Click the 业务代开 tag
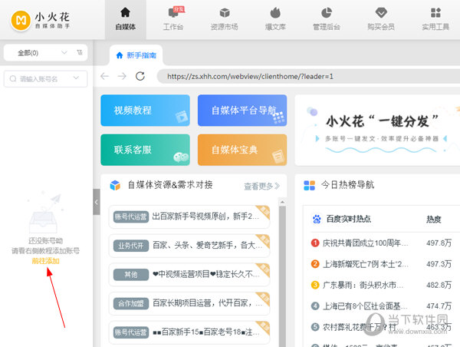460x347 pixels. (x=131, y=246)
